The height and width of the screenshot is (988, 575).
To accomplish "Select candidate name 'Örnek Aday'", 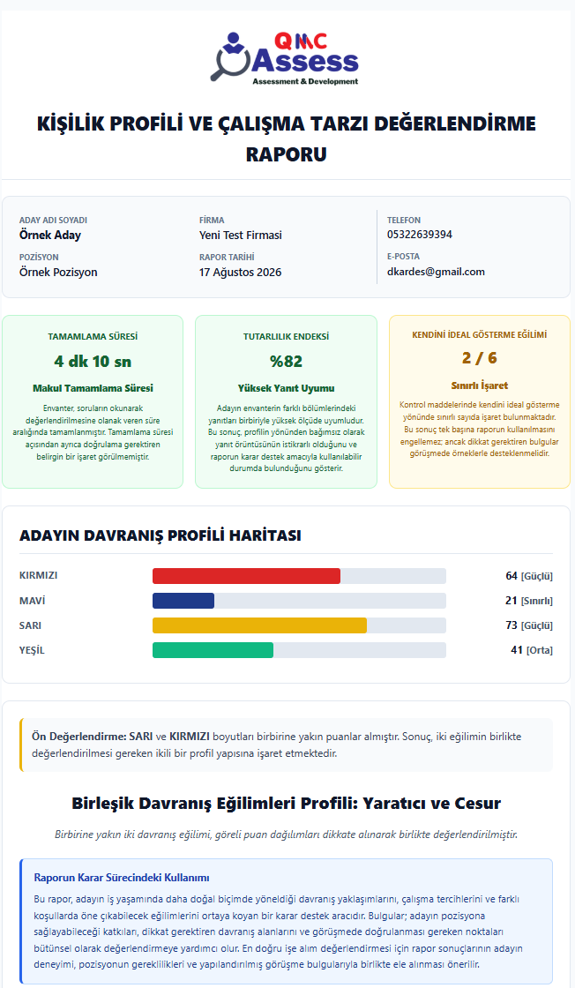I will 50,235.
